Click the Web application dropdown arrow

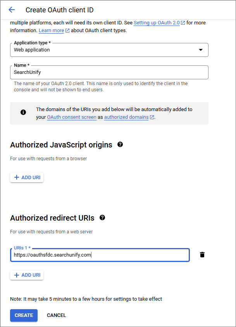(x=201, y=50)
